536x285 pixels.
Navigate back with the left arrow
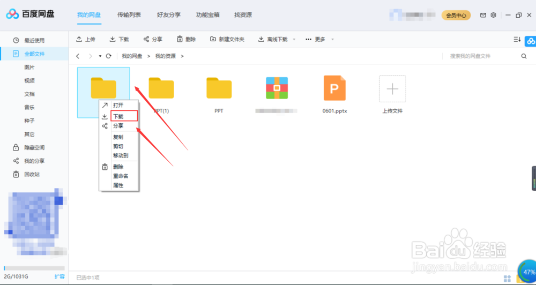pyautogui.click(x=78, y=56)
